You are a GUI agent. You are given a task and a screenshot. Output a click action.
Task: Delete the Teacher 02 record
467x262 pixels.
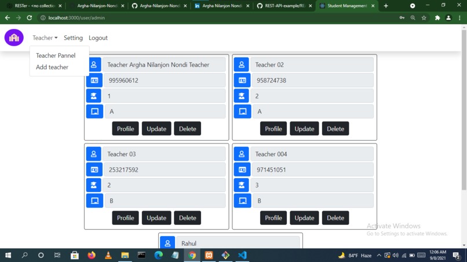coord(335,128)
